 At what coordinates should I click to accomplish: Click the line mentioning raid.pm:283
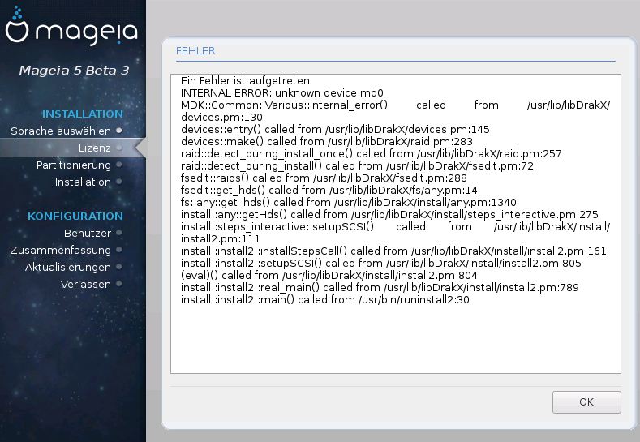(x=327, y=142)
